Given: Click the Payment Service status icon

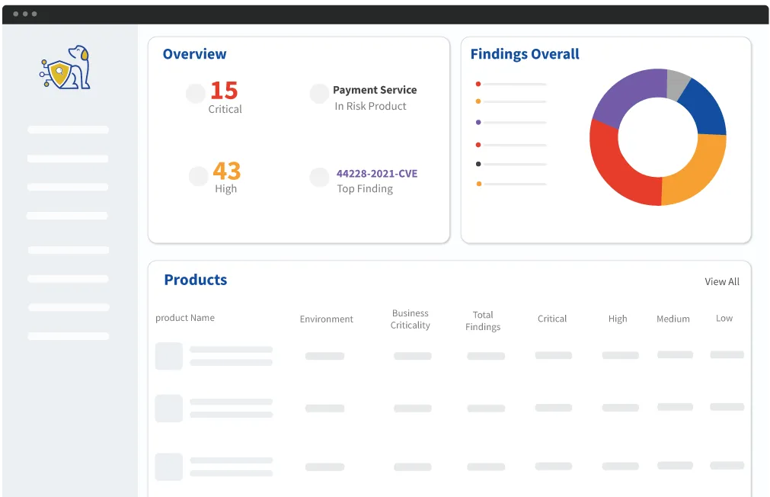Looking at the screenshot, I should point(319,93).
